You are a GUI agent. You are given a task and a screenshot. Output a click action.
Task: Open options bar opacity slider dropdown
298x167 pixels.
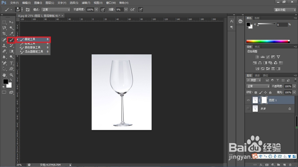pyautogui.click(x=96, y=10)
